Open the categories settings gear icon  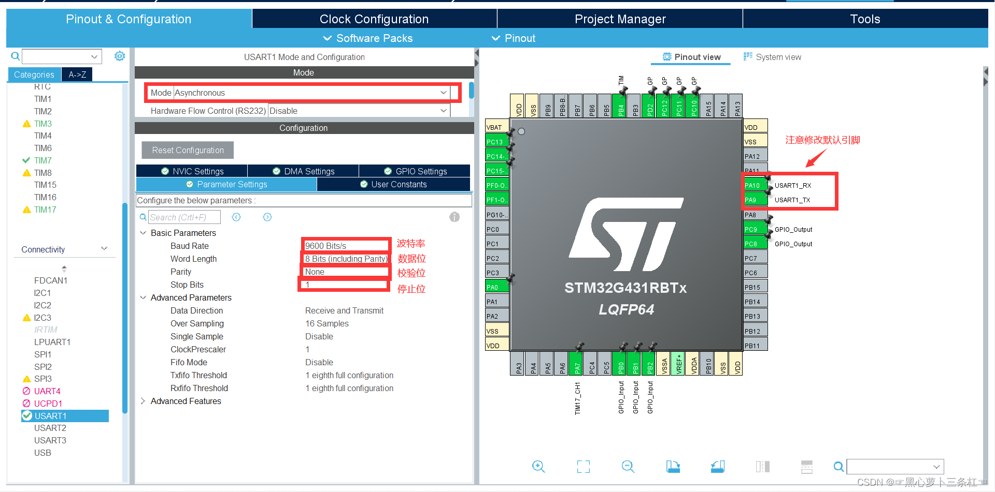(x=120, y=56)
